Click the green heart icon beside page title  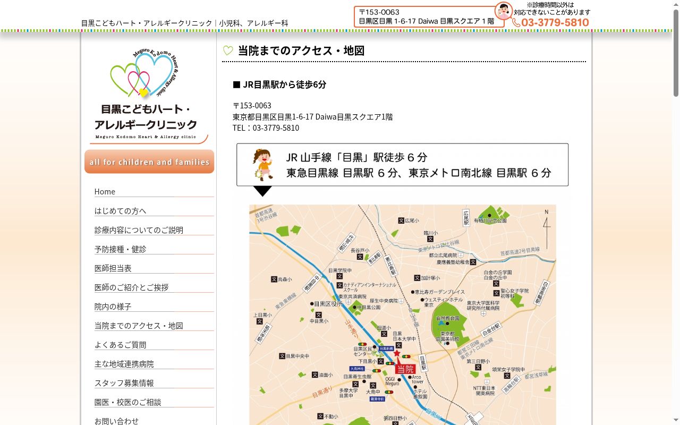(x=228, y=50)
